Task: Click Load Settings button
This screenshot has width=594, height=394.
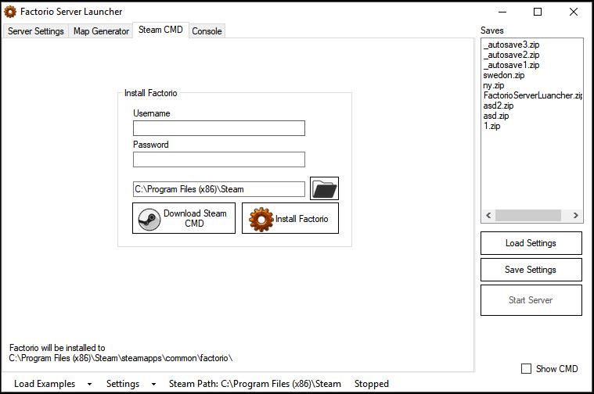Action: point(531,243)
